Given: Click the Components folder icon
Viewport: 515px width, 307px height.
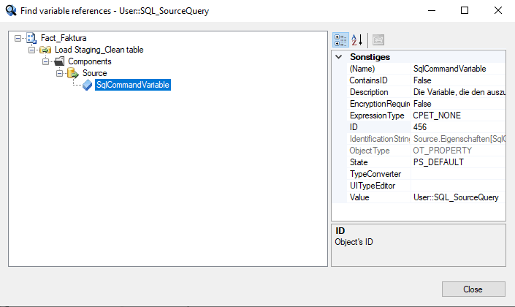Looking at the screenshot, I should pyautogui.click(x=59, y=61).
